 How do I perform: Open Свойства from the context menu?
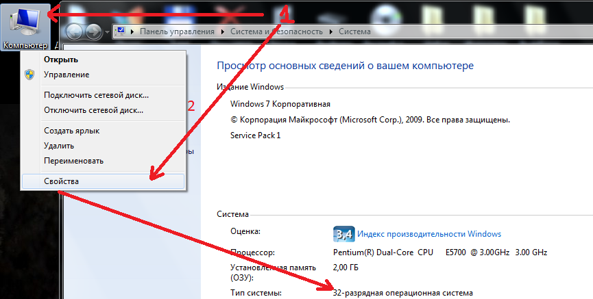[103, 181]
